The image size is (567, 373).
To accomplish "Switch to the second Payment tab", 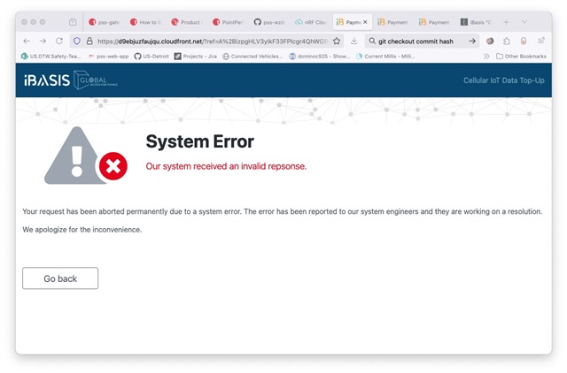I will pyautogui.click(x=393, y=22).
